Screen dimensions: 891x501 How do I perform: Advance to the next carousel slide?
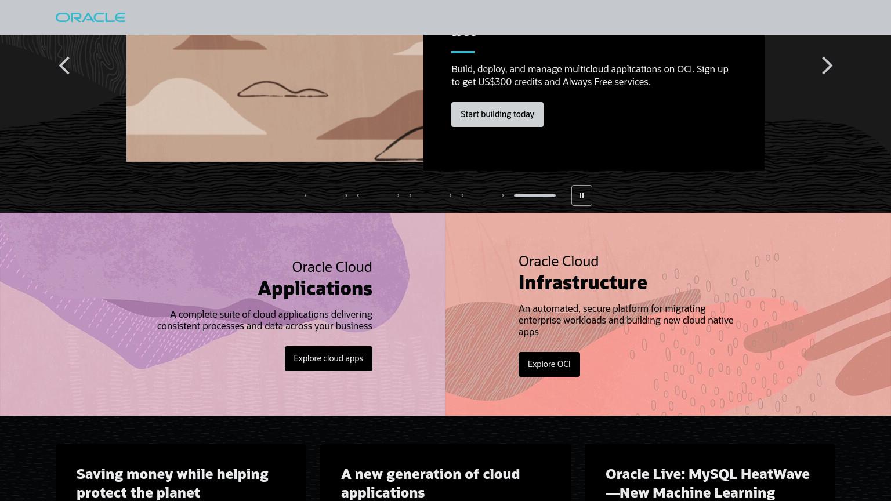coord(827,66)
